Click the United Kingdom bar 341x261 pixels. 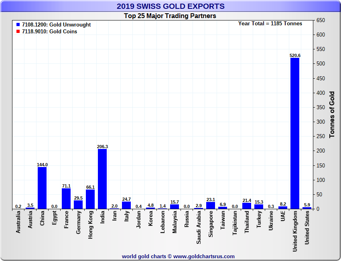point(295,133)
